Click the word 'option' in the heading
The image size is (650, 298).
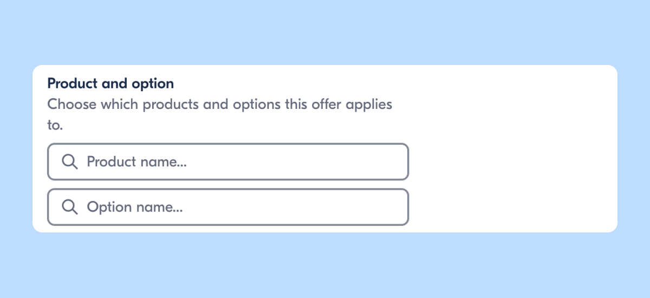click(153, 84)
